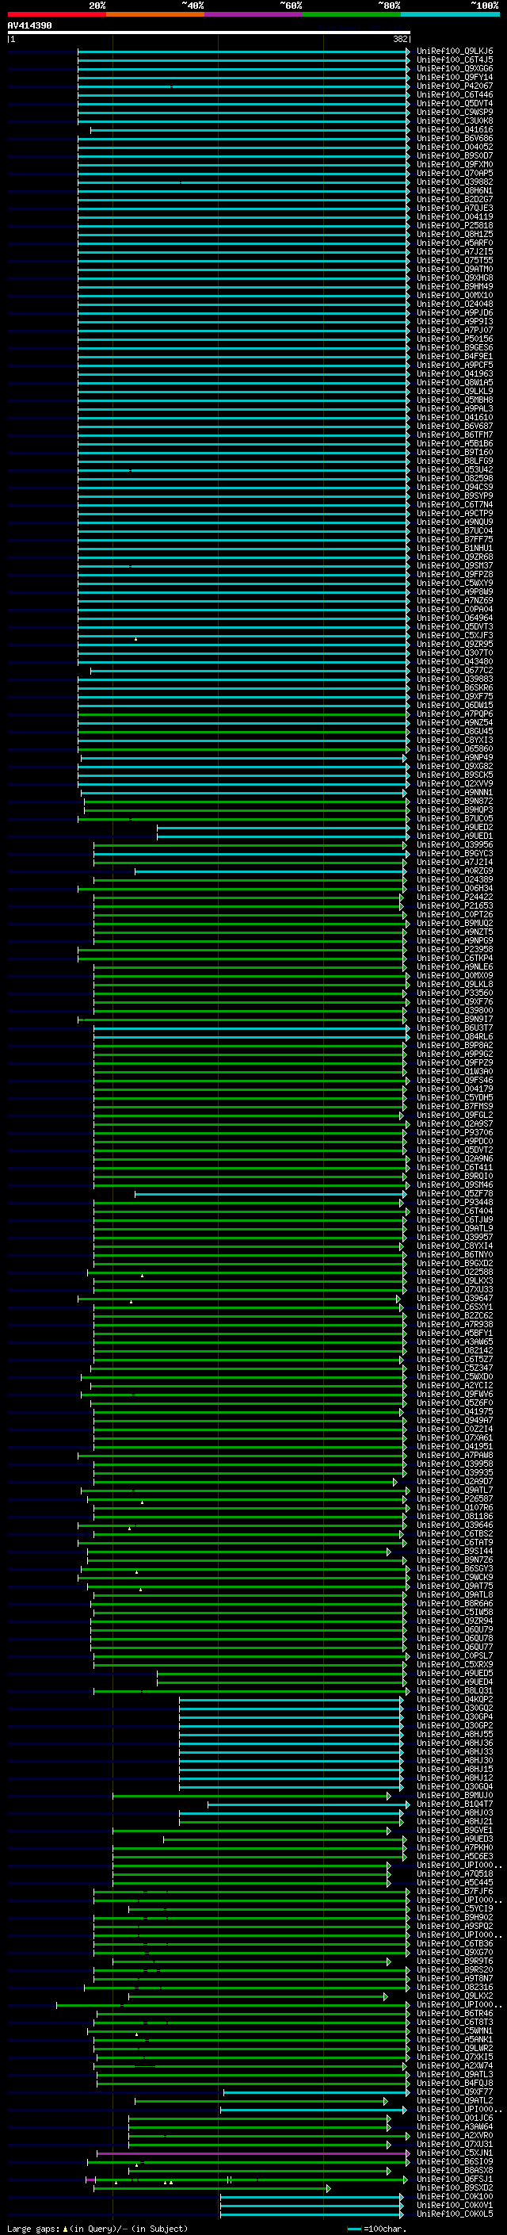The width and height of the screenshot is (507, 2235).
Task: Open hit UniRef100_Q9LKJ6 label
Action: pyautogui.click(x=455, y=52)
